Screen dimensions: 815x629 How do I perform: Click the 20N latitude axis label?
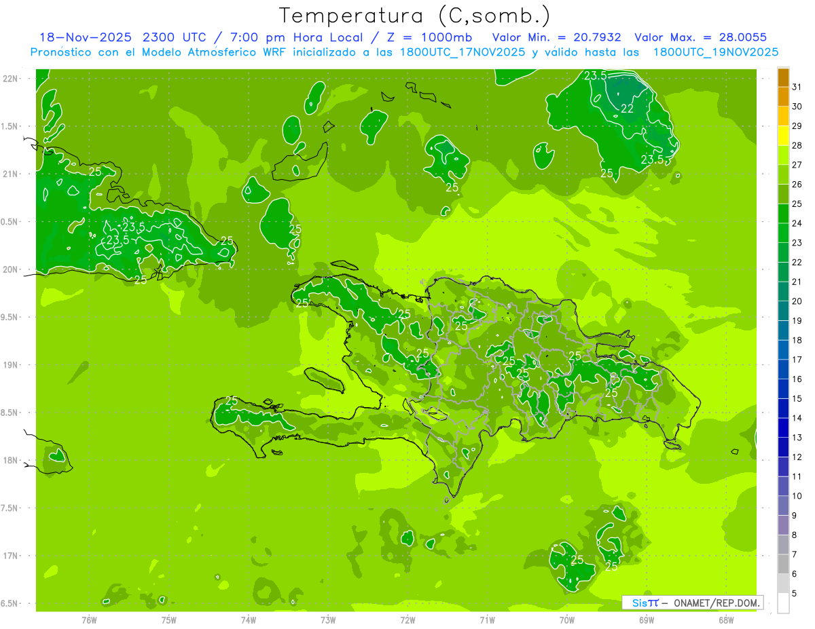click(10, 269)
